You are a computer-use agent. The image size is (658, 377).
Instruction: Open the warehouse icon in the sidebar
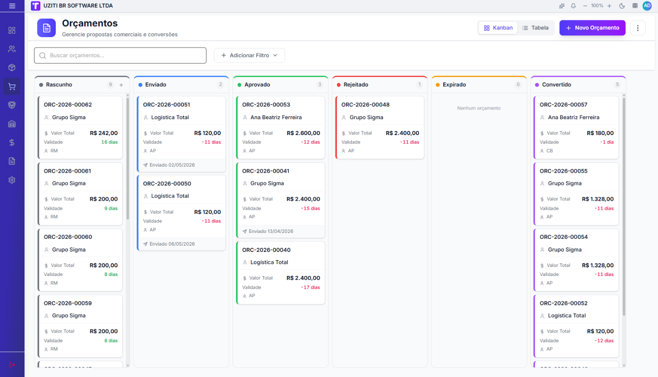pos(12,124)
